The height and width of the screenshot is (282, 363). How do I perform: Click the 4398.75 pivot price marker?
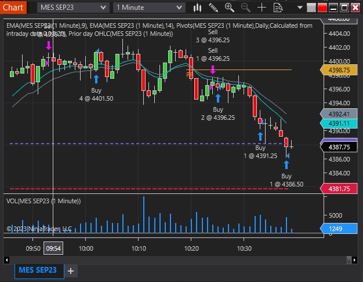click(339, 70)
